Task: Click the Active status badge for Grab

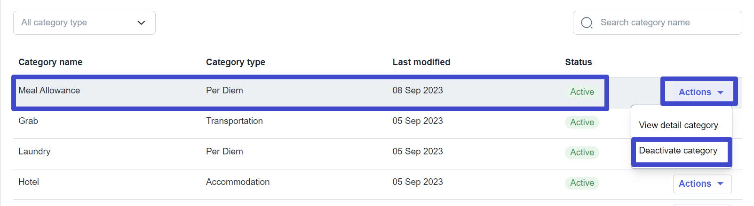Action: pos(582,122)
